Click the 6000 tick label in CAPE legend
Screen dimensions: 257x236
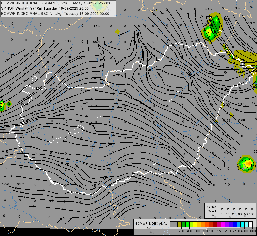tap(252, 231)
